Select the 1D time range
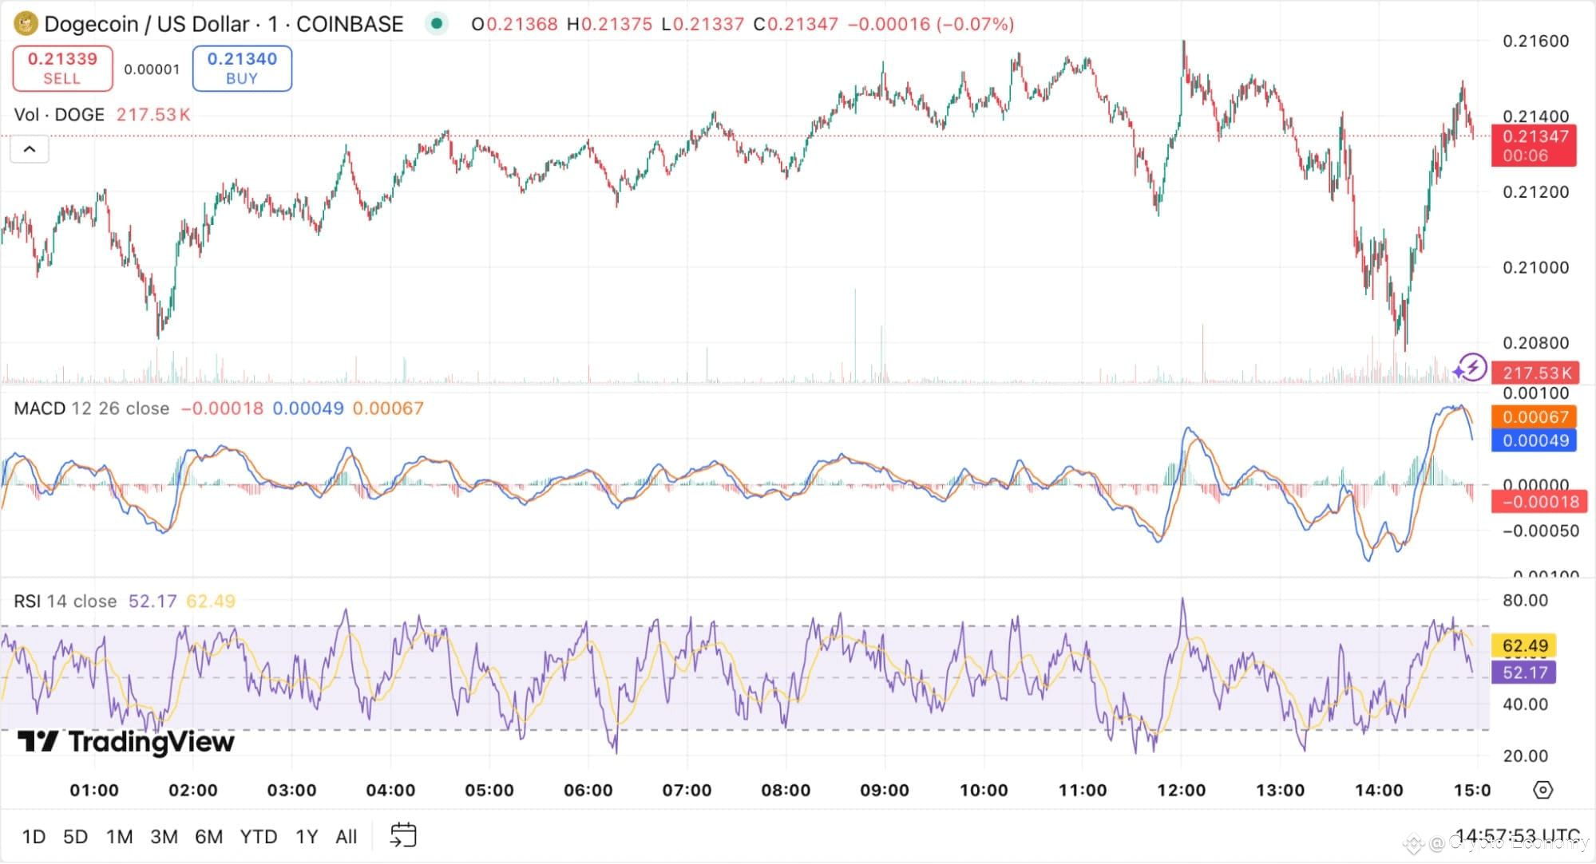 pyautogui.click(x=34, y=836)
